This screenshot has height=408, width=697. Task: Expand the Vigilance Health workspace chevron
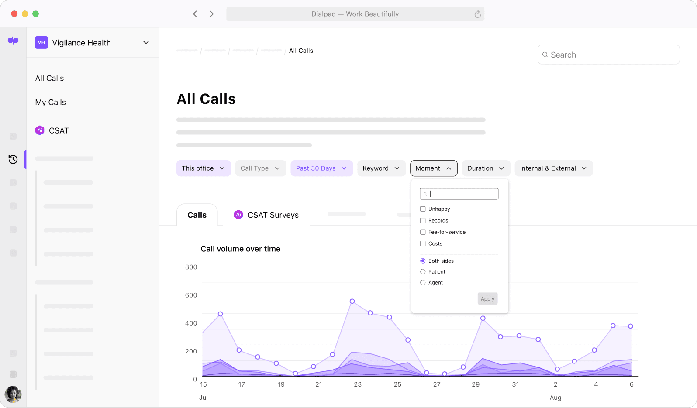(x=146, y=42)
